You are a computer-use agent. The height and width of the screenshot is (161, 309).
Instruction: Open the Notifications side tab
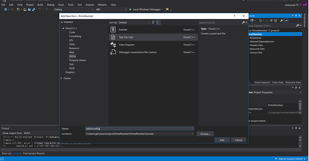[305, 20]
